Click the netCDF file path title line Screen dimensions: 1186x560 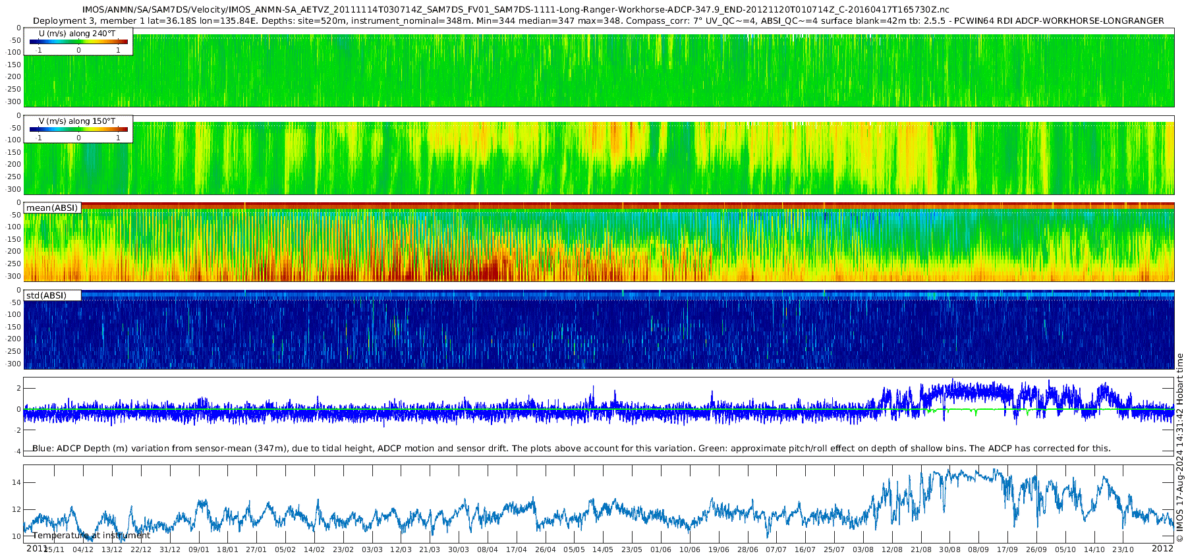(x=516, y=10)
